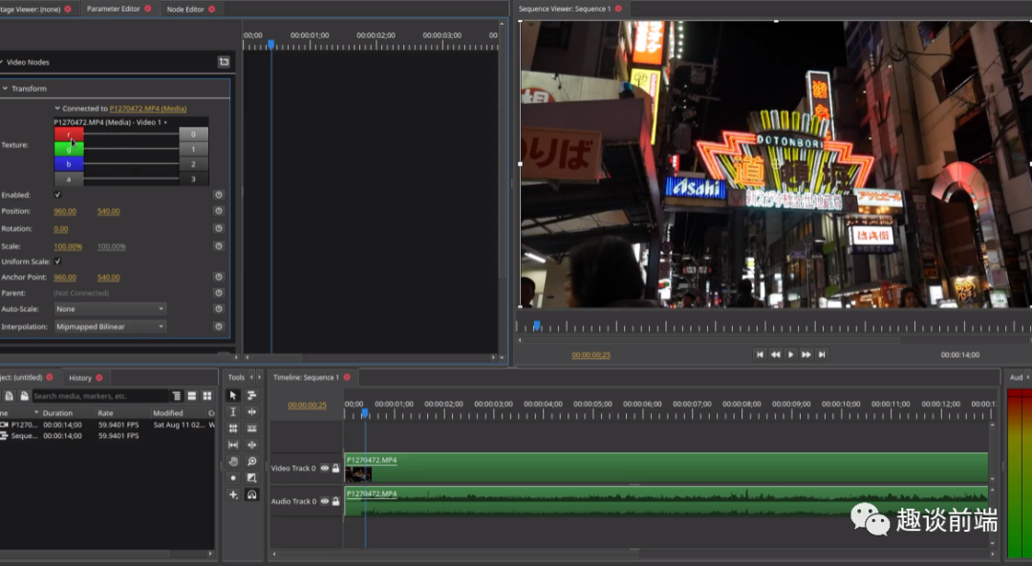This screenshot has width=1032, height=566.
Task: Skip to sequence start in viewer
Action: pyautogui.click(x=760, y=354)
